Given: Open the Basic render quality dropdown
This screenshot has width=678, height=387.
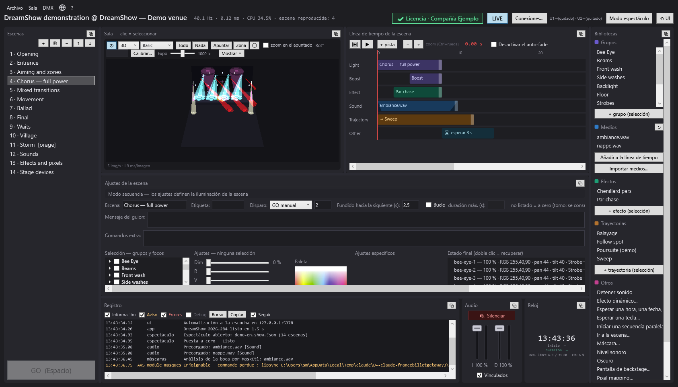Looking at the screenshot, I should tap(157, 45).
